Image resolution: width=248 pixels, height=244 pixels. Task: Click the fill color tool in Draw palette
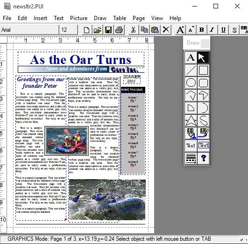[x=191, y=133]
